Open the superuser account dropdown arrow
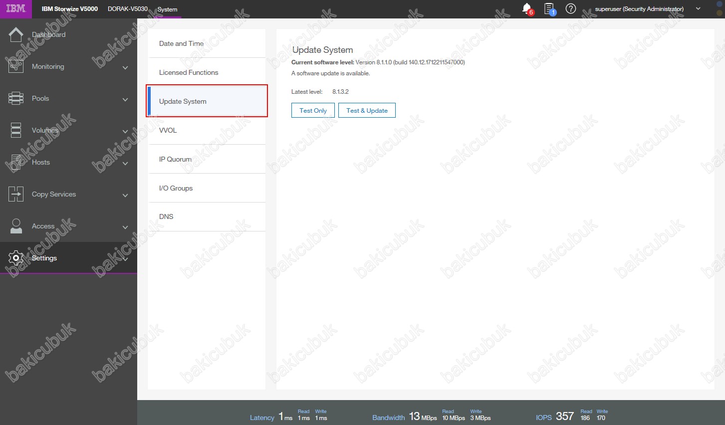 click(698, 8)
